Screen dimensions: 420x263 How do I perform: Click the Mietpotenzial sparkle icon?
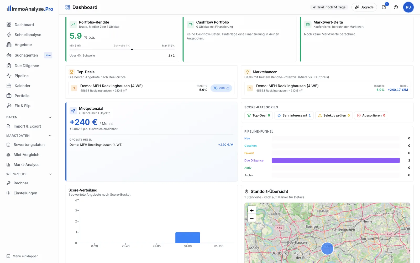pyautogui.click(x=73, y=111)
